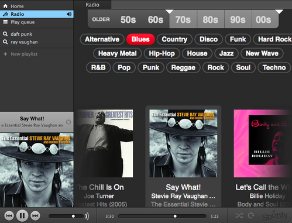Click the Play queue list icon
This screenshot has height=223, width=292.
[5, 22]
